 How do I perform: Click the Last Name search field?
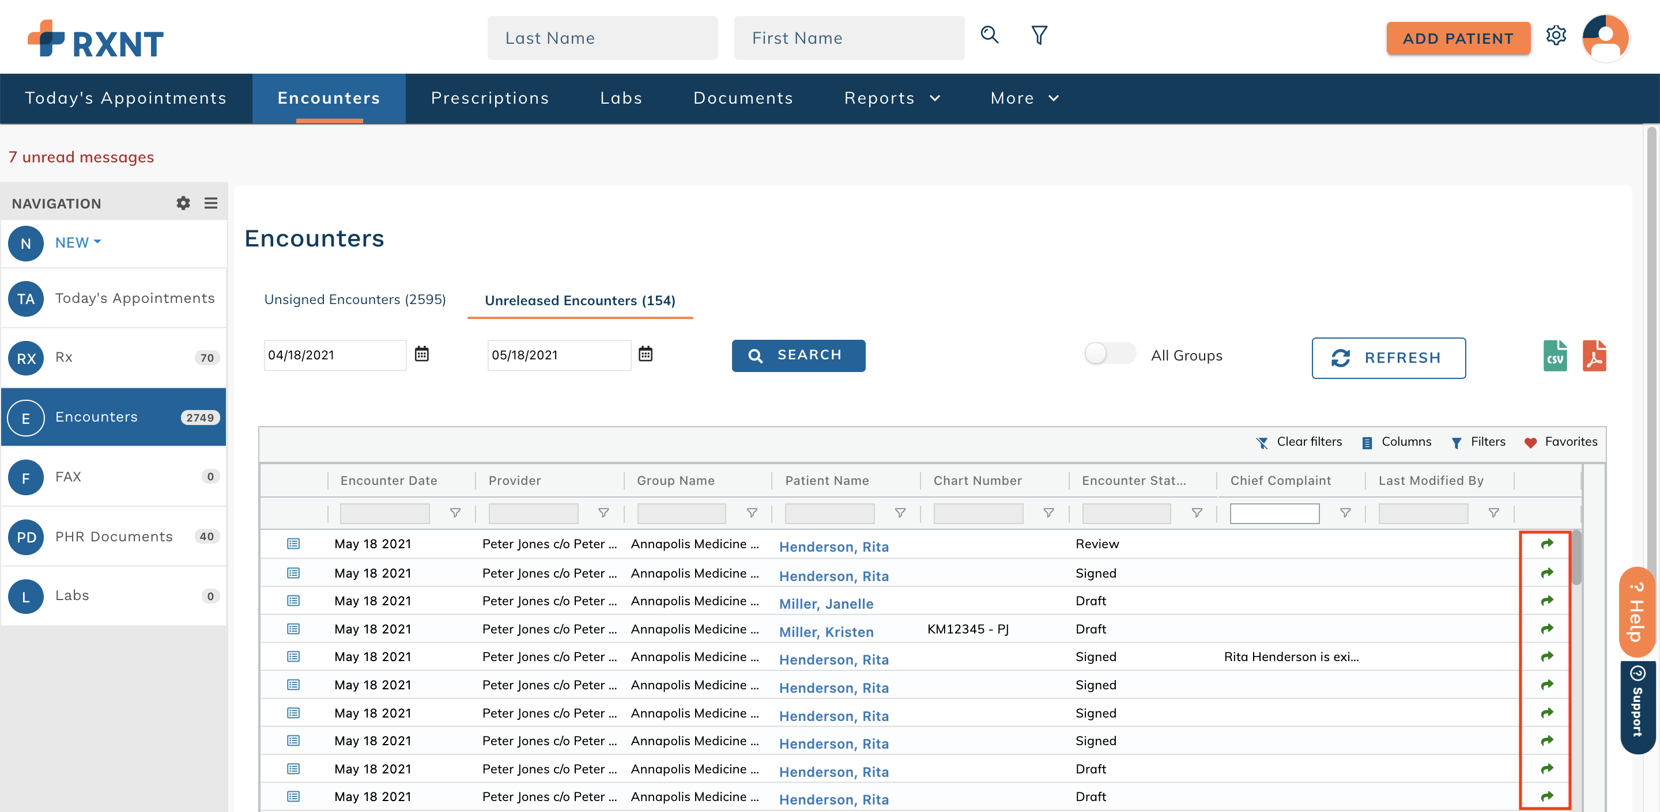tap(602, 38)
